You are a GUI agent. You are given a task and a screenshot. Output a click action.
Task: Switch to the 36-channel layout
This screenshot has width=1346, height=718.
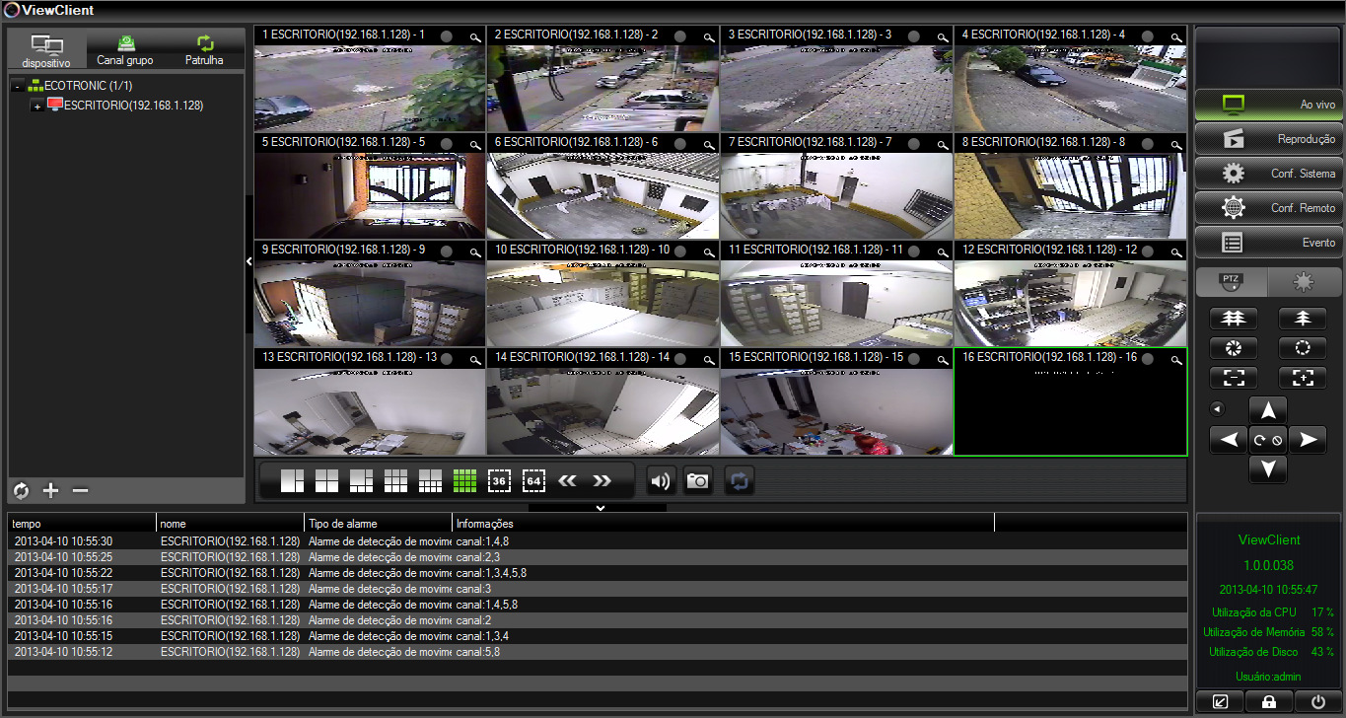click(500, 481)
